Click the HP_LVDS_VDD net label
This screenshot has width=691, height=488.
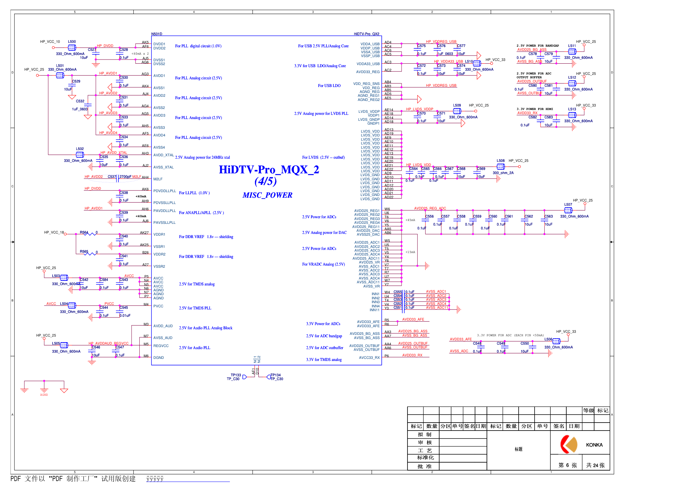pos(418,165)
